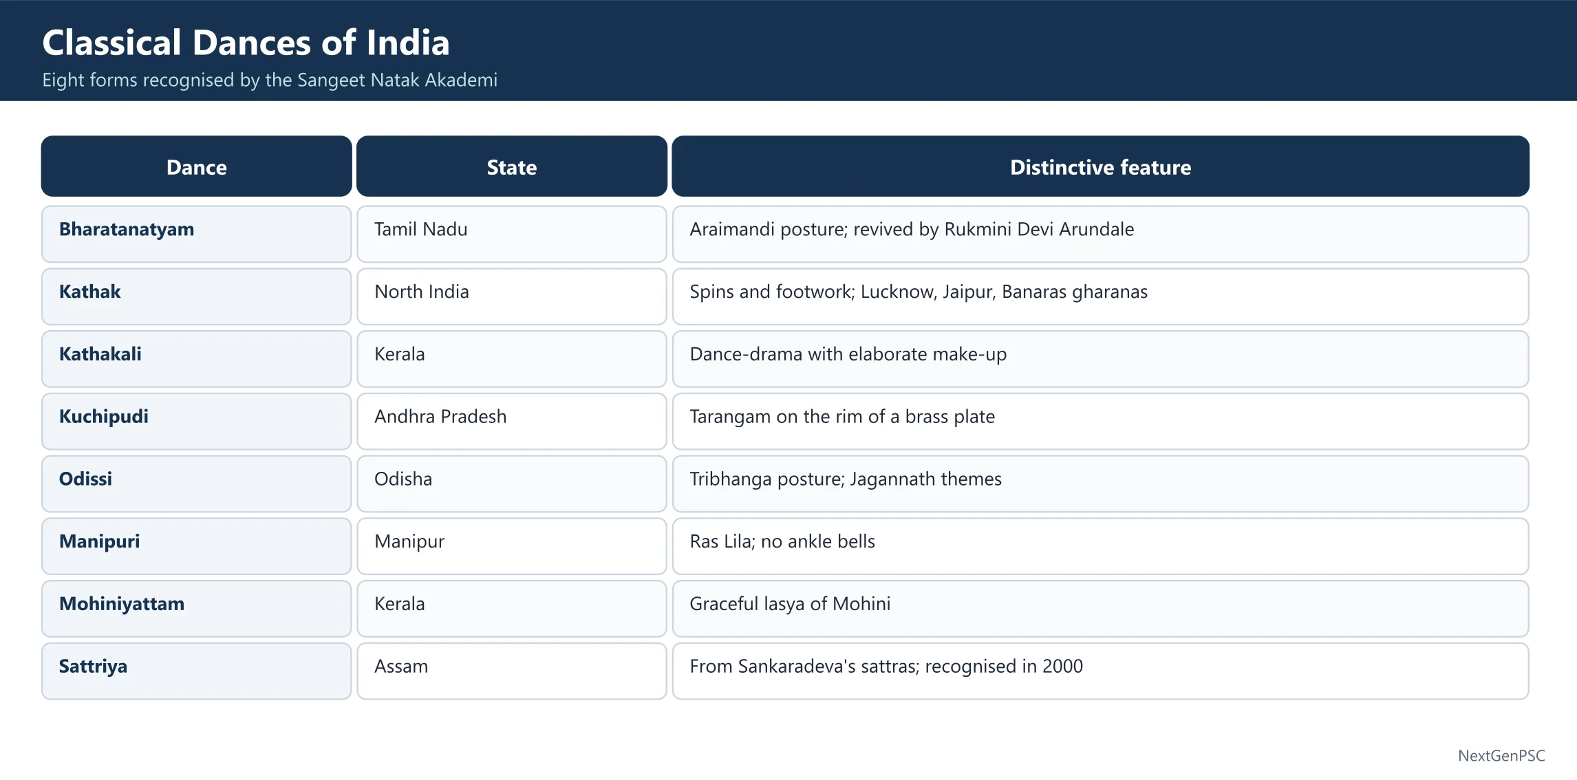Screen dimensions: 1577x780
Task: Click the Tribhanga posture feature cell
Action: (x=1100, y=484)
